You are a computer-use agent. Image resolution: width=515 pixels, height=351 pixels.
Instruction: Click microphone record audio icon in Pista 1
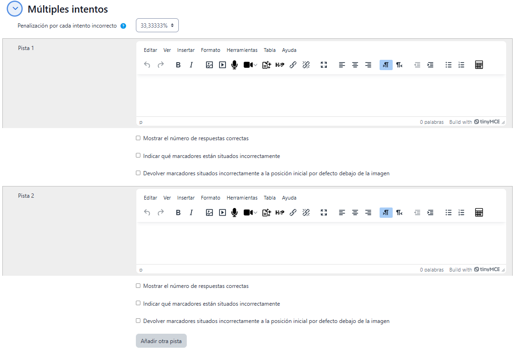234,65
